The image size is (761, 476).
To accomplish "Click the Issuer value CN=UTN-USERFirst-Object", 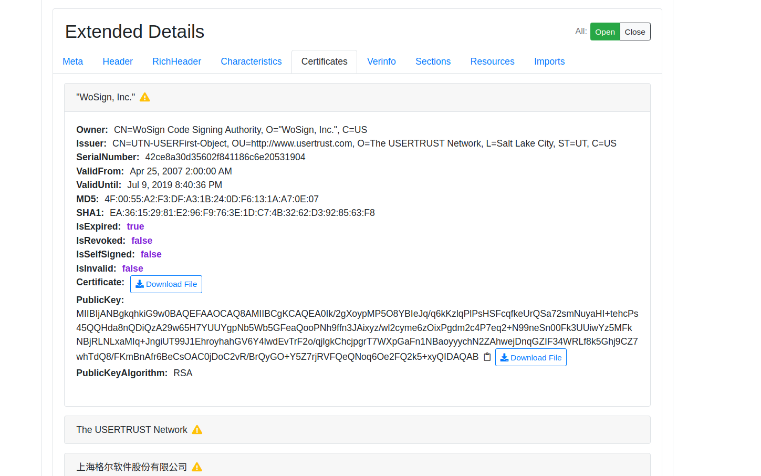I will (x=364, y=143).
